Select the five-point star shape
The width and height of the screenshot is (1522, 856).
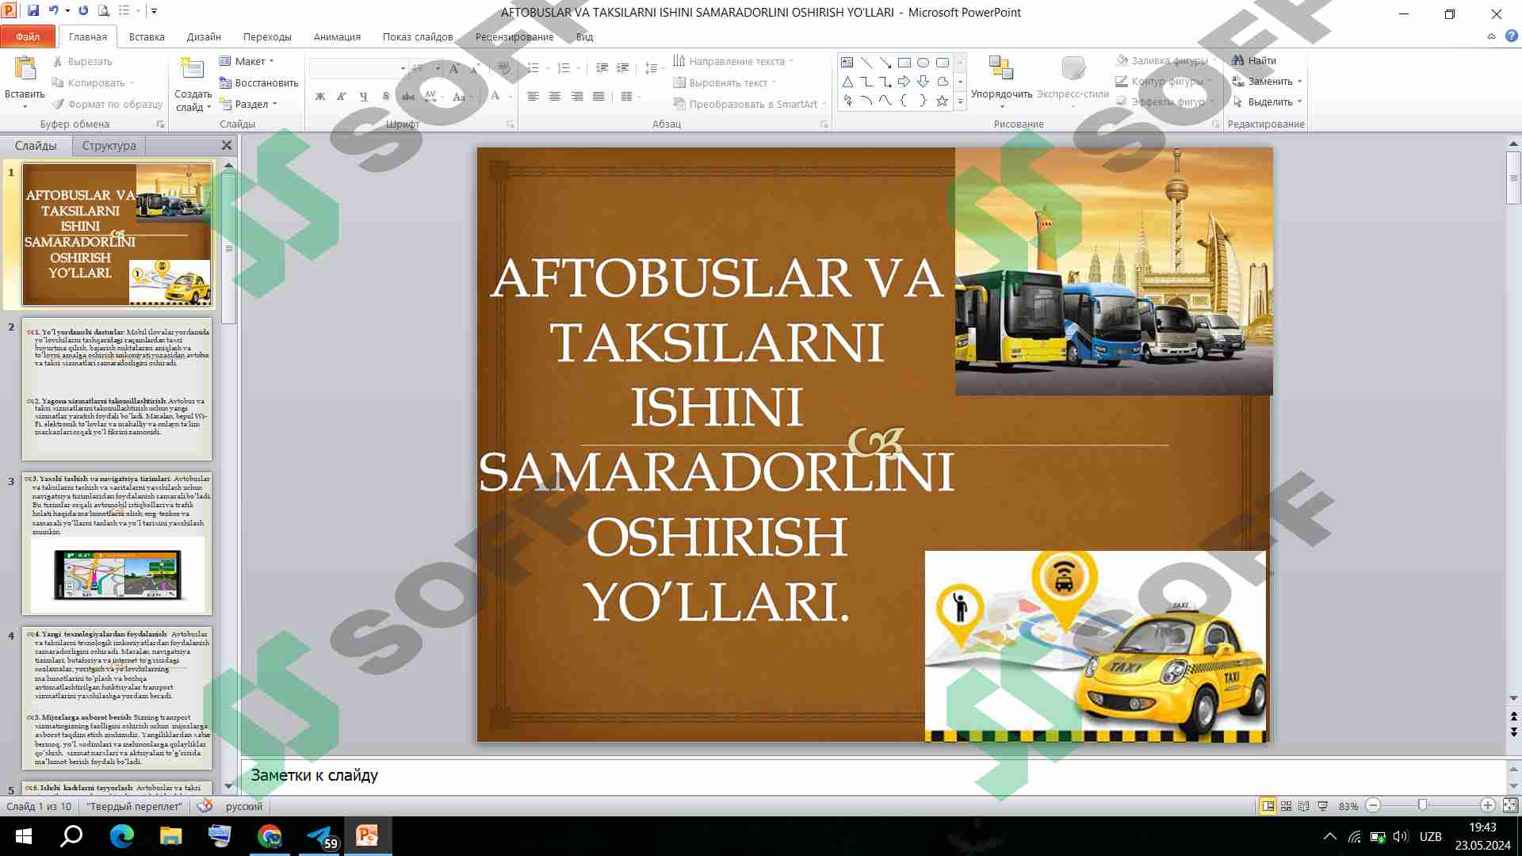[x=943, y=101]
